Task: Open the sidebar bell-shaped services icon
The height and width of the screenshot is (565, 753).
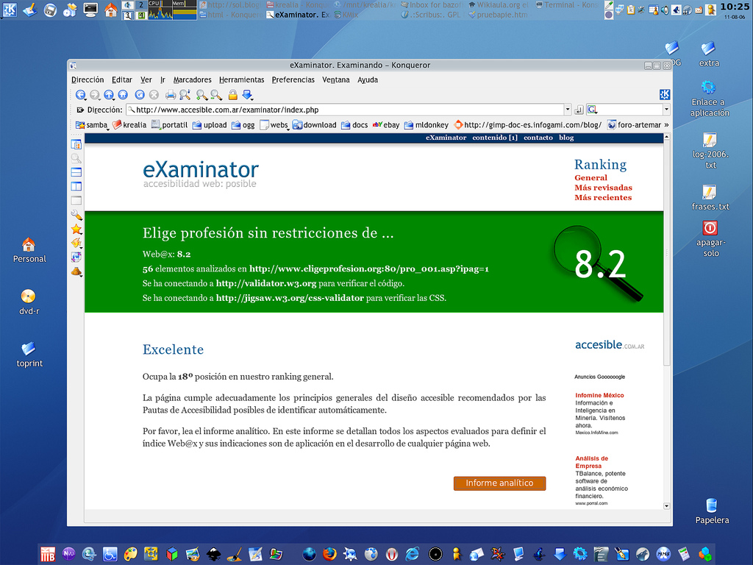Action: [76, 272]
